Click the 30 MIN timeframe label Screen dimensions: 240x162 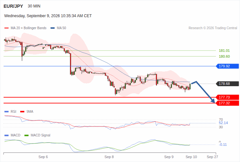pyautogui.click(x=34, y=6)
